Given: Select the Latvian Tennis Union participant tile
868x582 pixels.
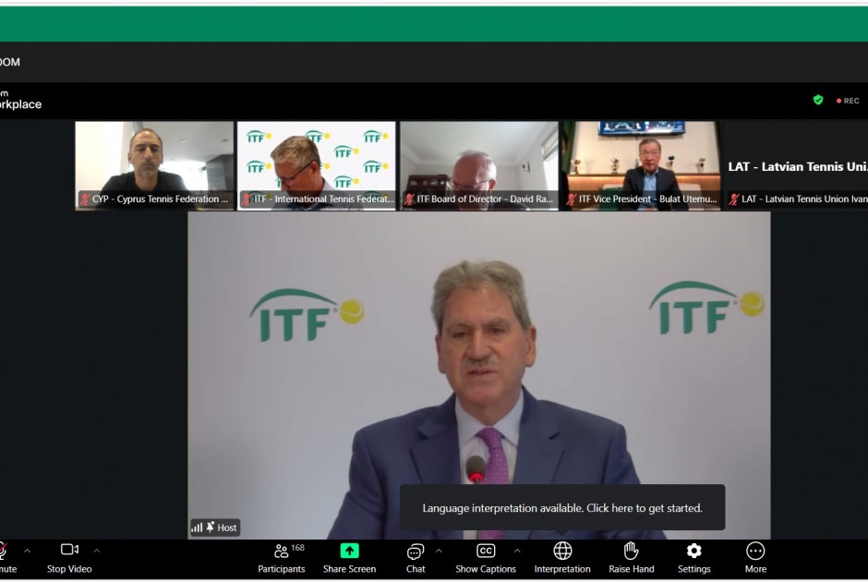Looking at the screenshot, I should click(x=796, y=166).
